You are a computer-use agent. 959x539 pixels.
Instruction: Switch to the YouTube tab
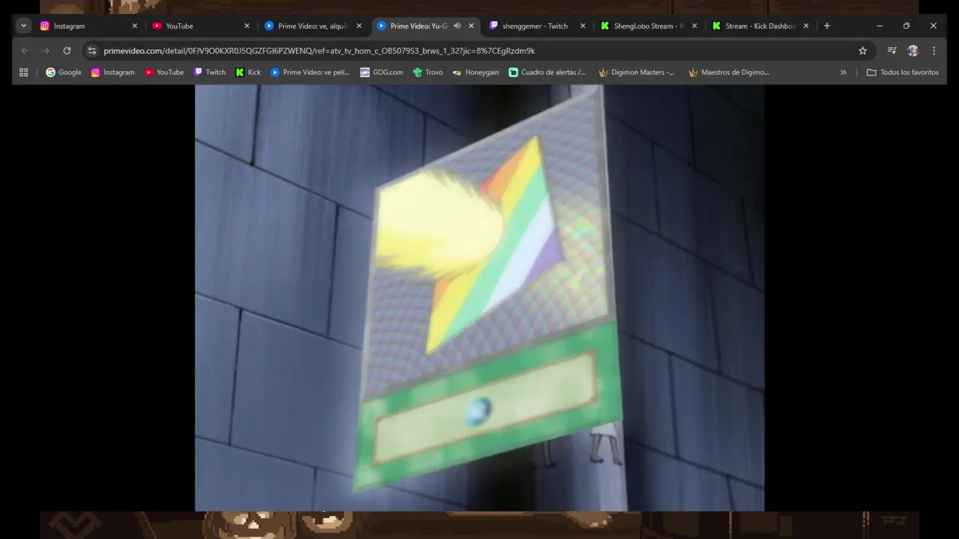point(200,25)
